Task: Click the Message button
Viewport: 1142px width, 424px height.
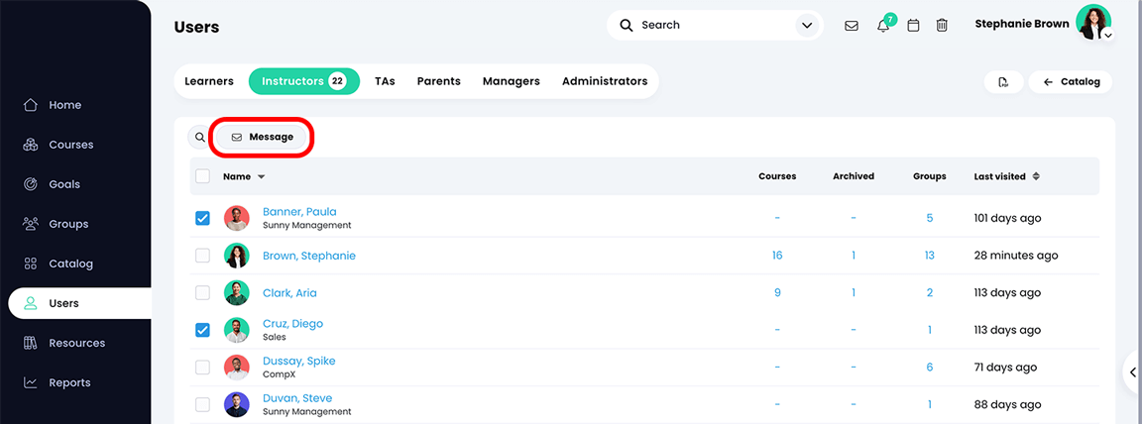Action: pyautogui.click(x=263, y=137)
